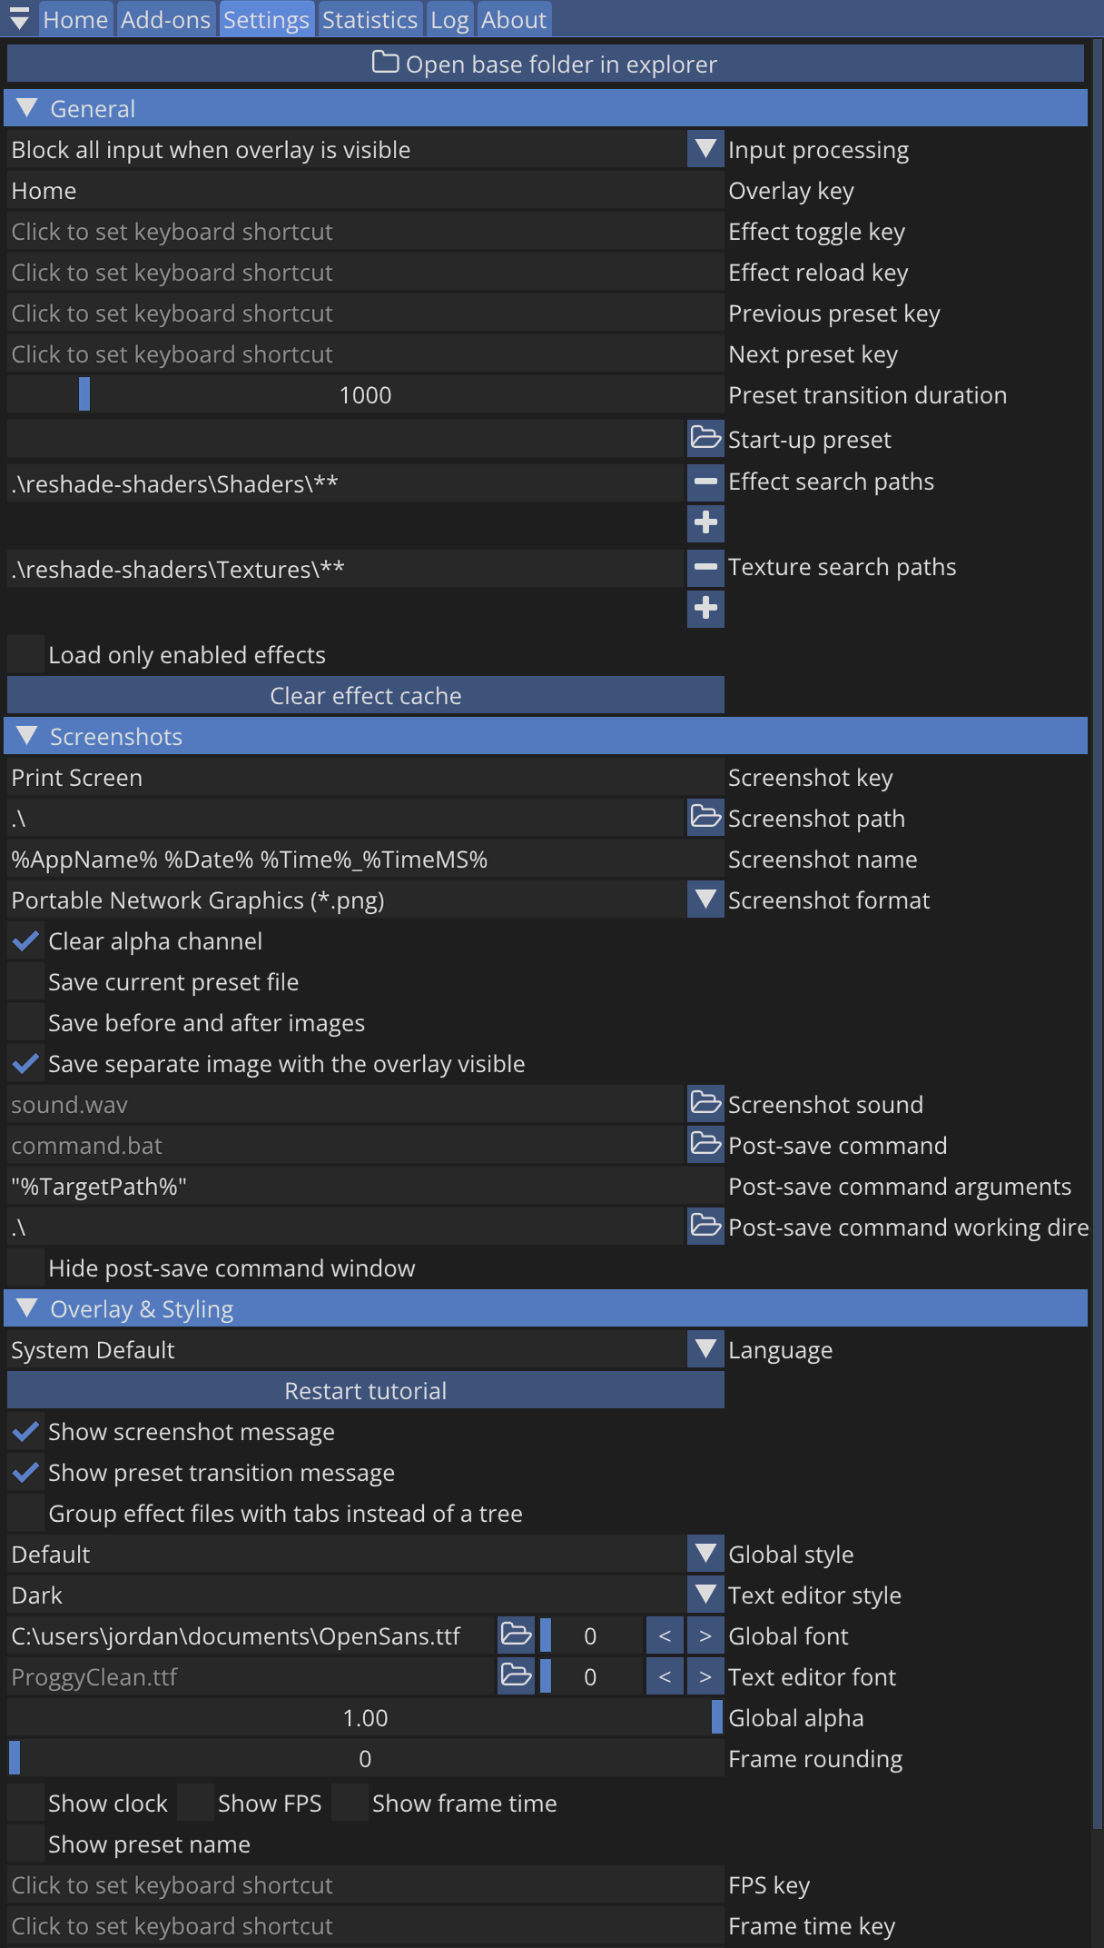
Task: Click the Frame rounding slider
Action: point(366,1758)
